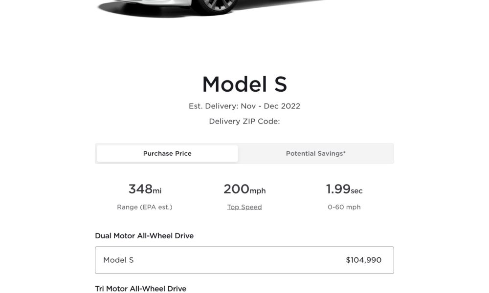Click the asterisk on Potential Savings
This screenshot has width=489, height=293.
344,152
